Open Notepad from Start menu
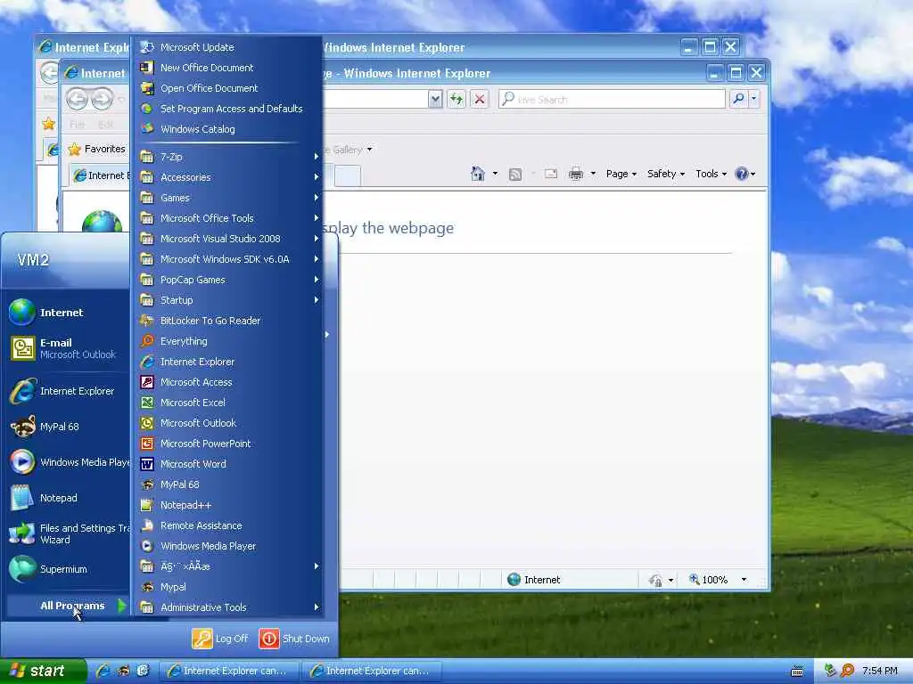The height and width of the screenshot is (684, 913). coord(68,498)
